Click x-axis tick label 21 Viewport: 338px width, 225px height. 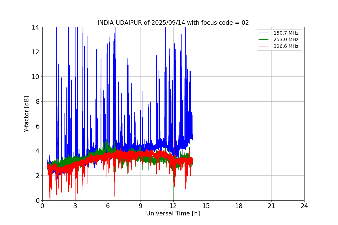(272, 206)
